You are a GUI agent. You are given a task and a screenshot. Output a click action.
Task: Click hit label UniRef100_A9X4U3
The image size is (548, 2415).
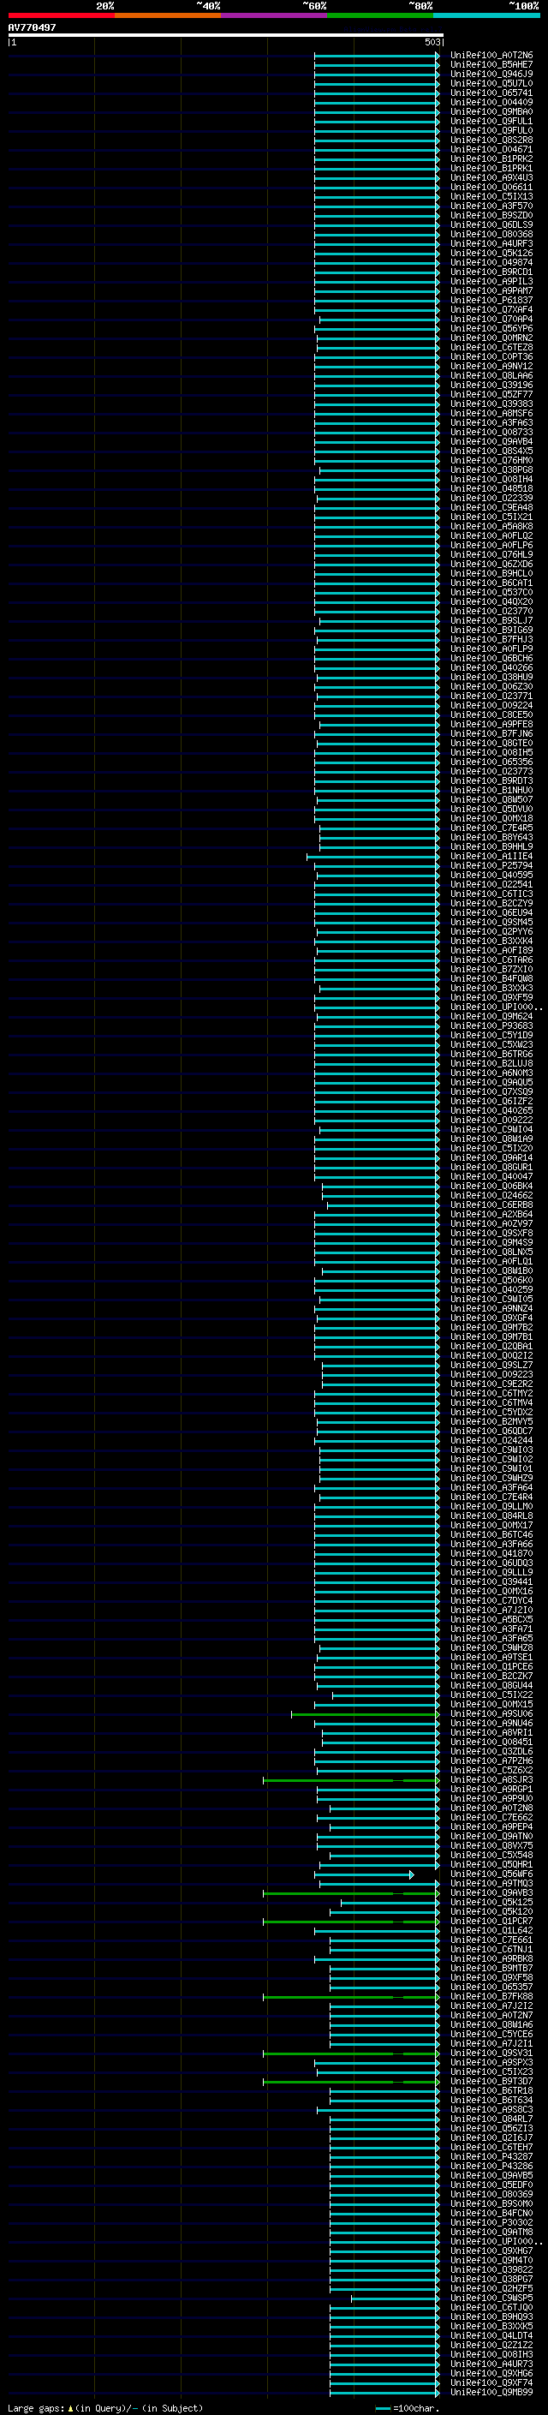[491, 177]
